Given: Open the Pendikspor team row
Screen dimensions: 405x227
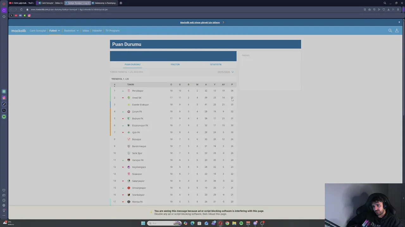Looking at the screenshot, I should tap(173, 91).
